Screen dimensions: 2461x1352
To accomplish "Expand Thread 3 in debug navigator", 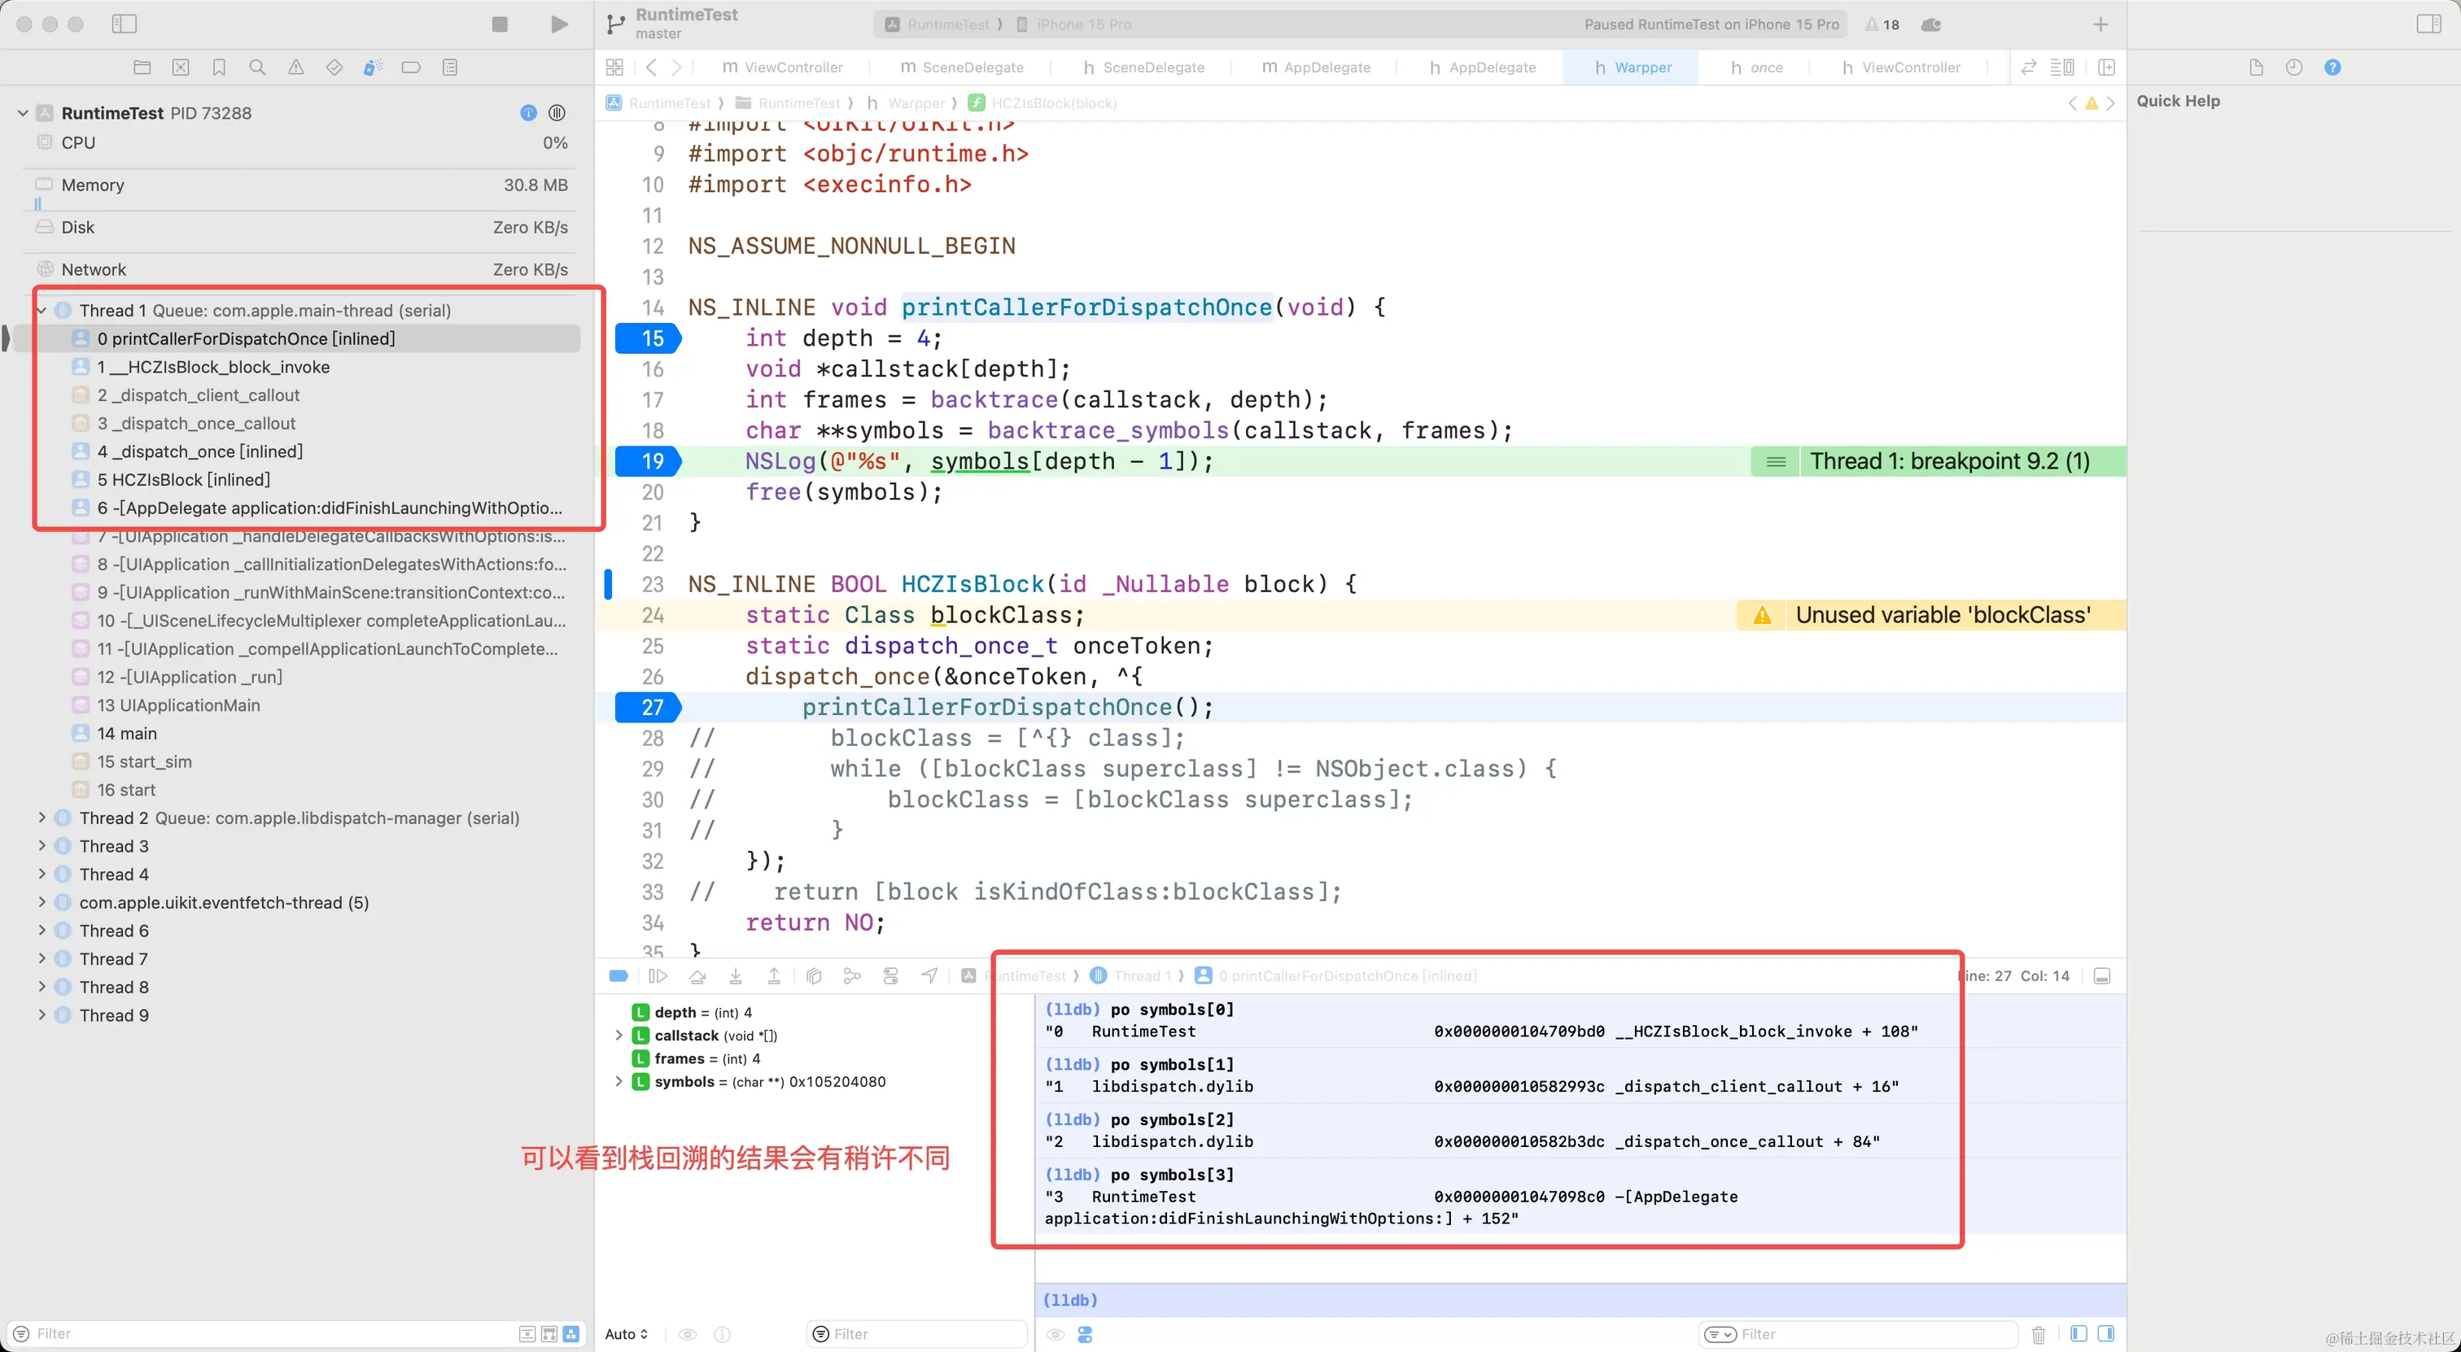I will coord(41,846).
